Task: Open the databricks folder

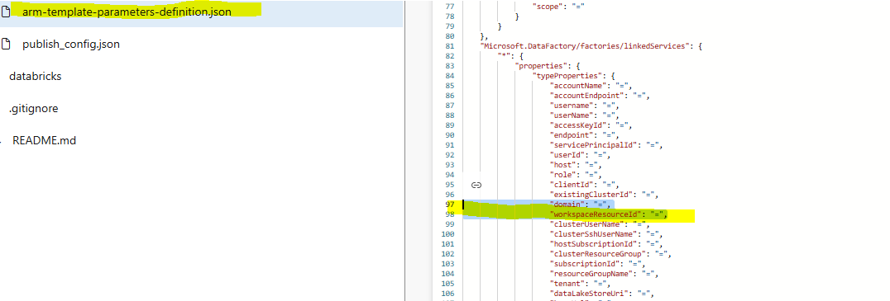Action: pyautogui.click(x=36, y=77)
